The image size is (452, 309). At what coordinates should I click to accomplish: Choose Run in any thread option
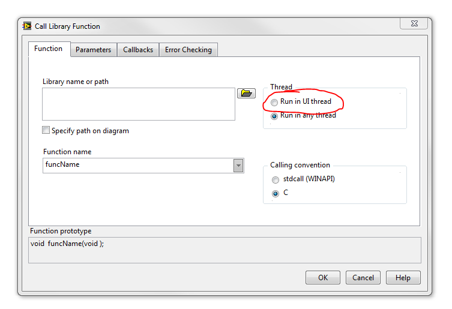click(274, 116)
